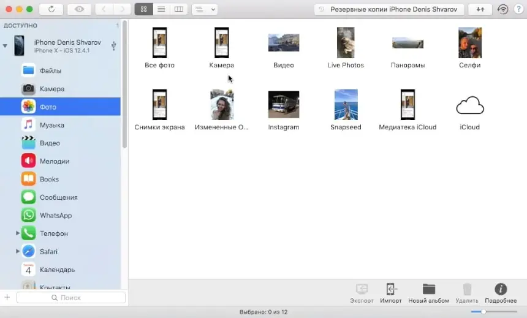The height and width of the screenshot is (318, 527).
Task: Open the help question mark button
Action: click(518, 9)
